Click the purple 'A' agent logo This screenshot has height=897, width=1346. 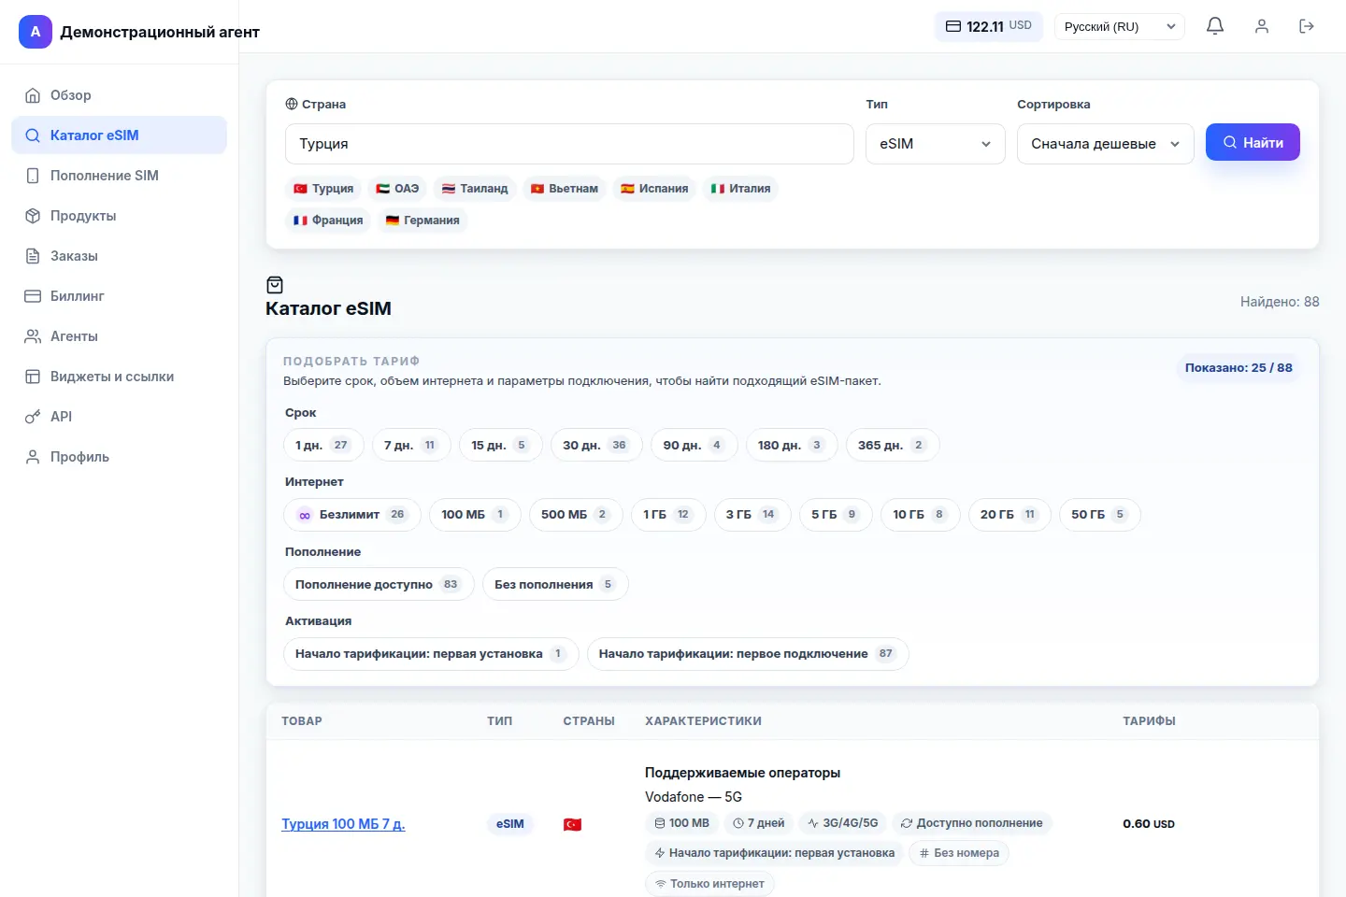click(36, 32)
